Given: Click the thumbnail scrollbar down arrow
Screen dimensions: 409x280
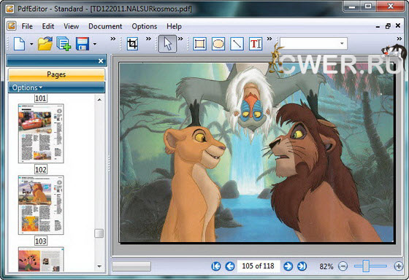Looking at the screenshot, I should pos(99,266).
